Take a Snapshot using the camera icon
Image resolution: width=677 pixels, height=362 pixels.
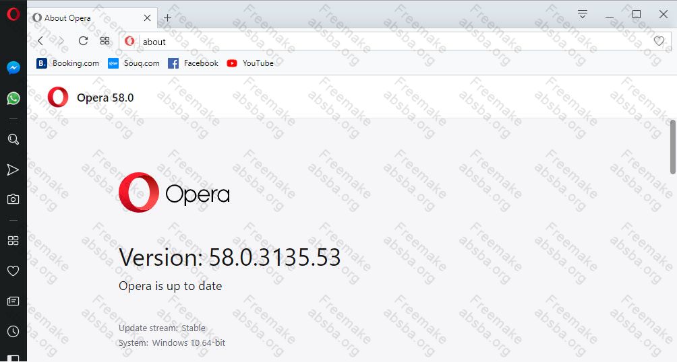[13, 199]
